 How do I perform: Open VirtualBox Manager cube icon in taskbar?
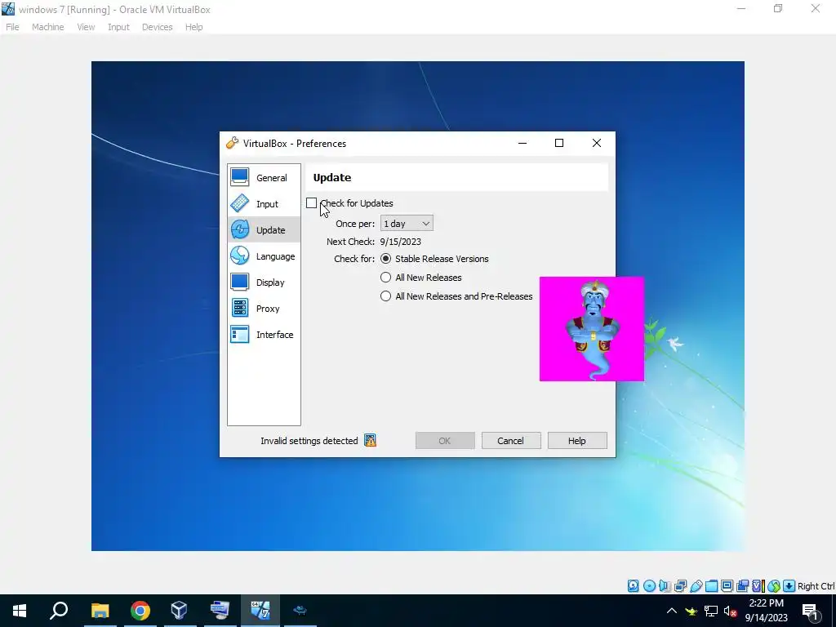click(179, 611)
